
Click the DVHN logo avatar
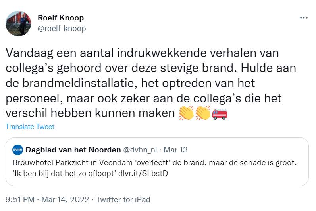17,150
